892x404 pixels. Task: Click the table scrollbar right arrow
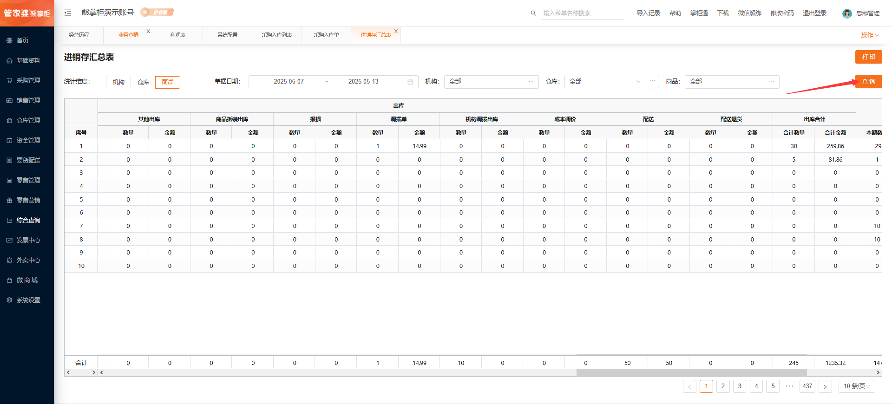[878, 372]
